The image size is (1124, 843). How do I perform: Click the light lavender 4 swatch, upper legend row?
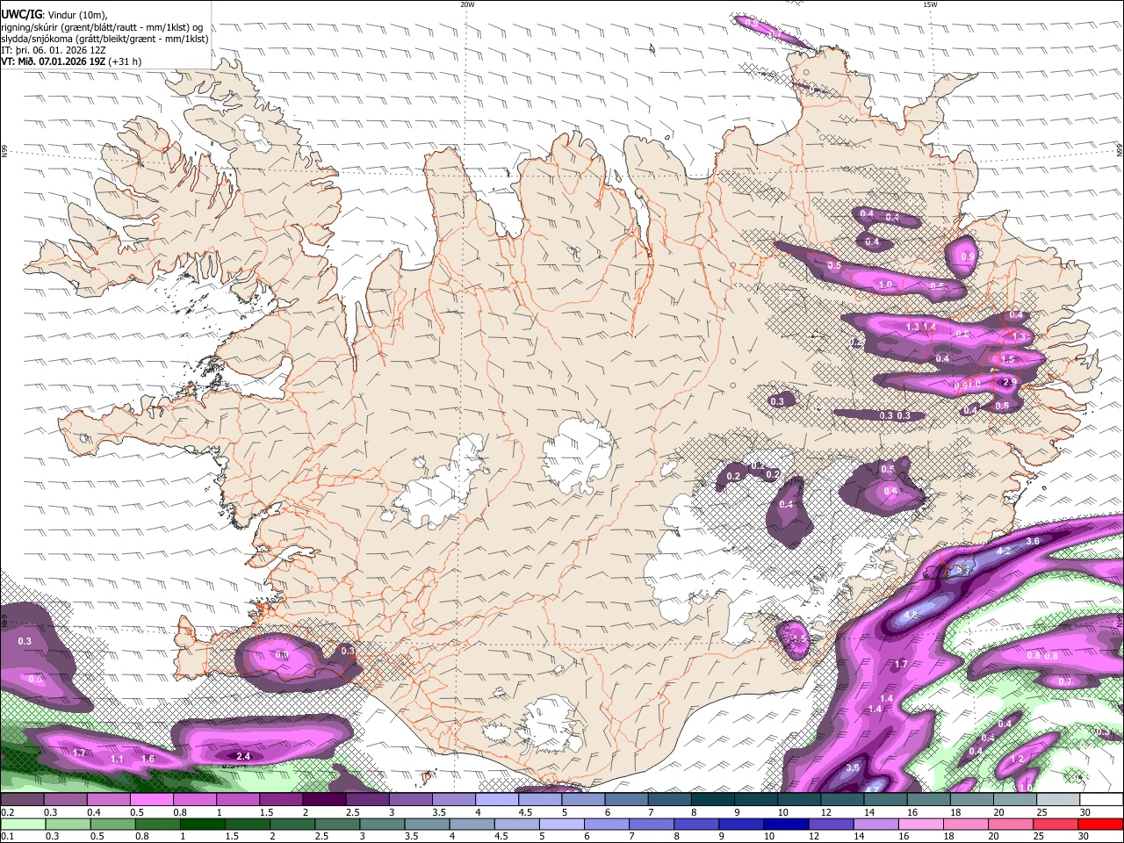point(496,800)
